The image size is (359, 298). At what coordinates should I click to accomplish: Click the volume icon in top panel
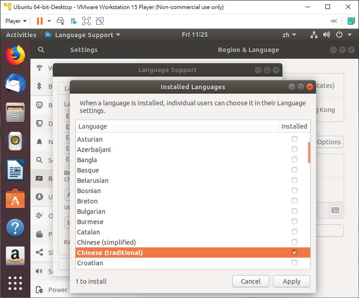click(x=326, y=35)
